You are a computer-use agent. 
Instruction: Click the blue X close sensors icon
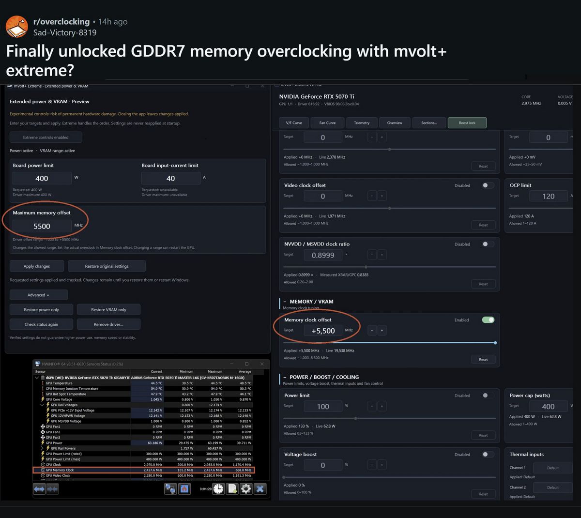coord(260,489)
